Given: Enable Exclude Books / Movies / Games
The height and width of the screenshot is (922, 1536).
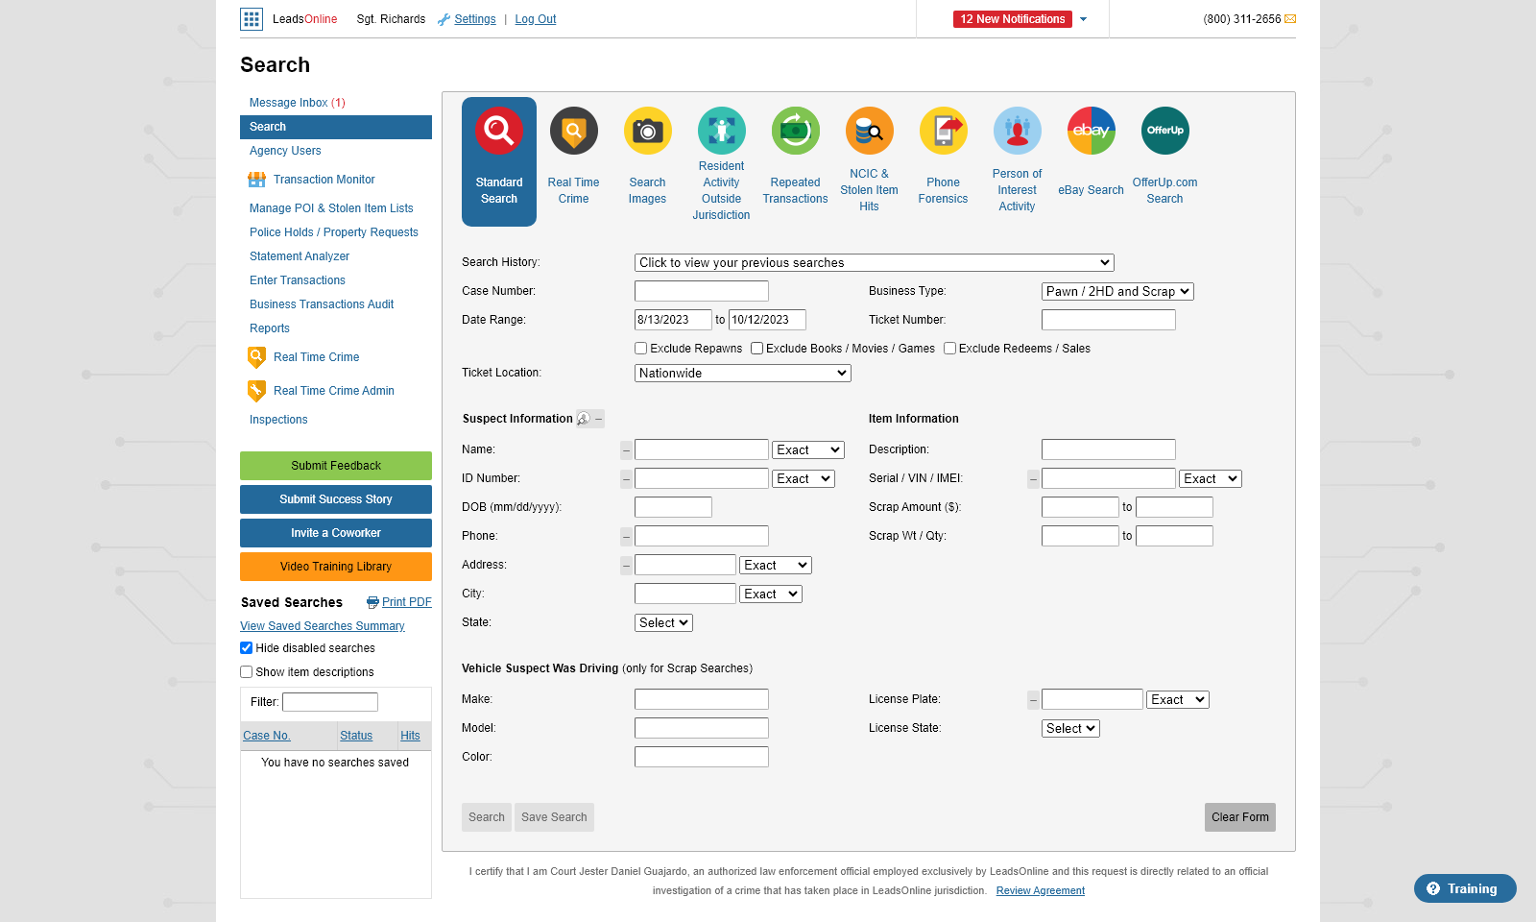Looking at the screenshot, I should (x=756, y=348).
